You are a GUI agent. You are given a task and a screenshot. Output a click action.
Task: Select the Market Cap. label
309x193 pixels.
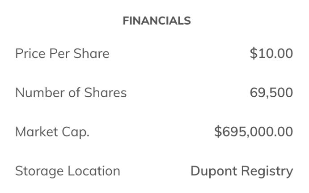pos(52,132)
